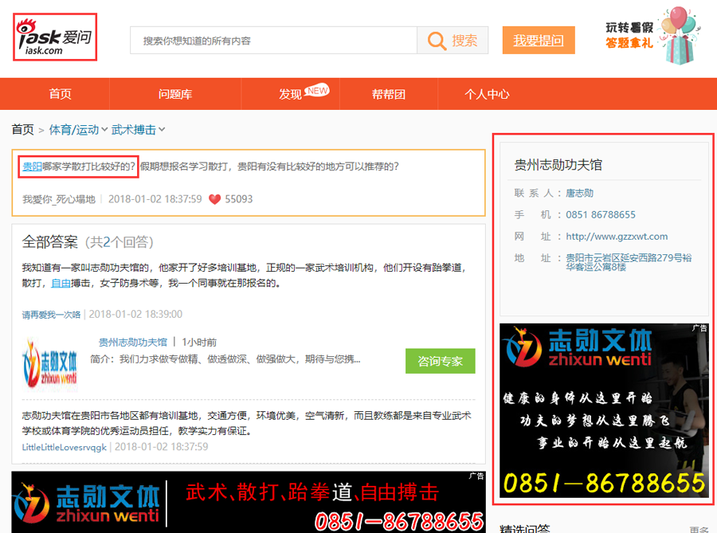The image size is (717, 533).
Task: Open the 首页 navigation tab
Action: click(61, 94)
